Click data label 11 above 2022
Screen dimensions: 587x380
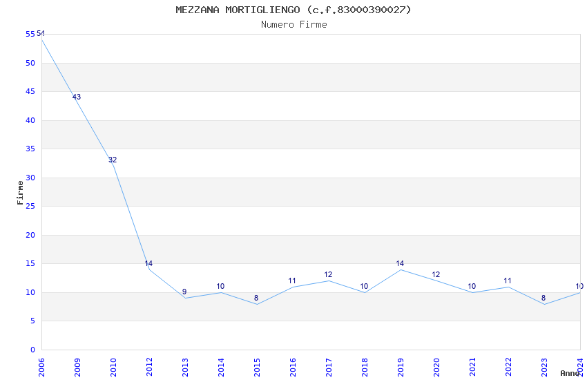point(508,281)
